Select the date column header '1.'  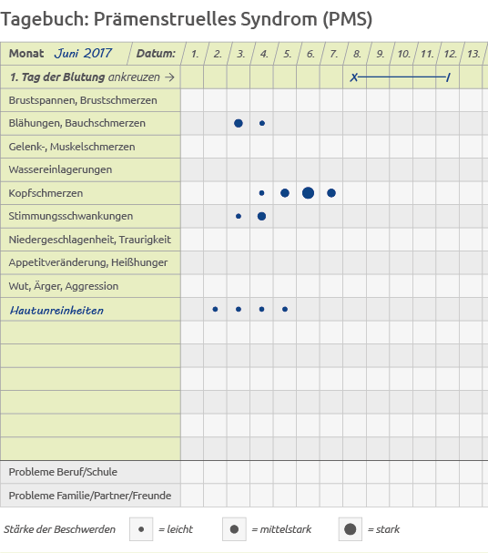195,54
